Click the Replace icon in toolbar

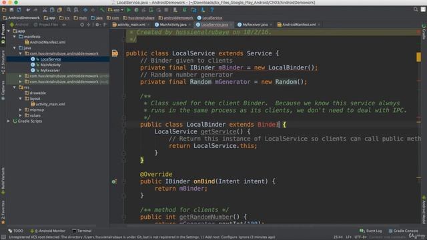point(76,10)
